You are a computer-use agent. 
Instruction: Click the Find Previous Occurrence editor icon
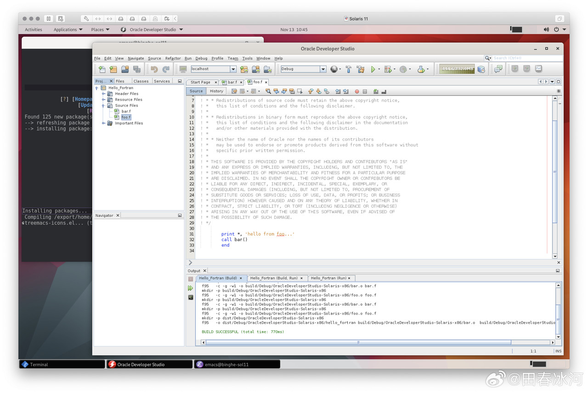pos(276,91)
